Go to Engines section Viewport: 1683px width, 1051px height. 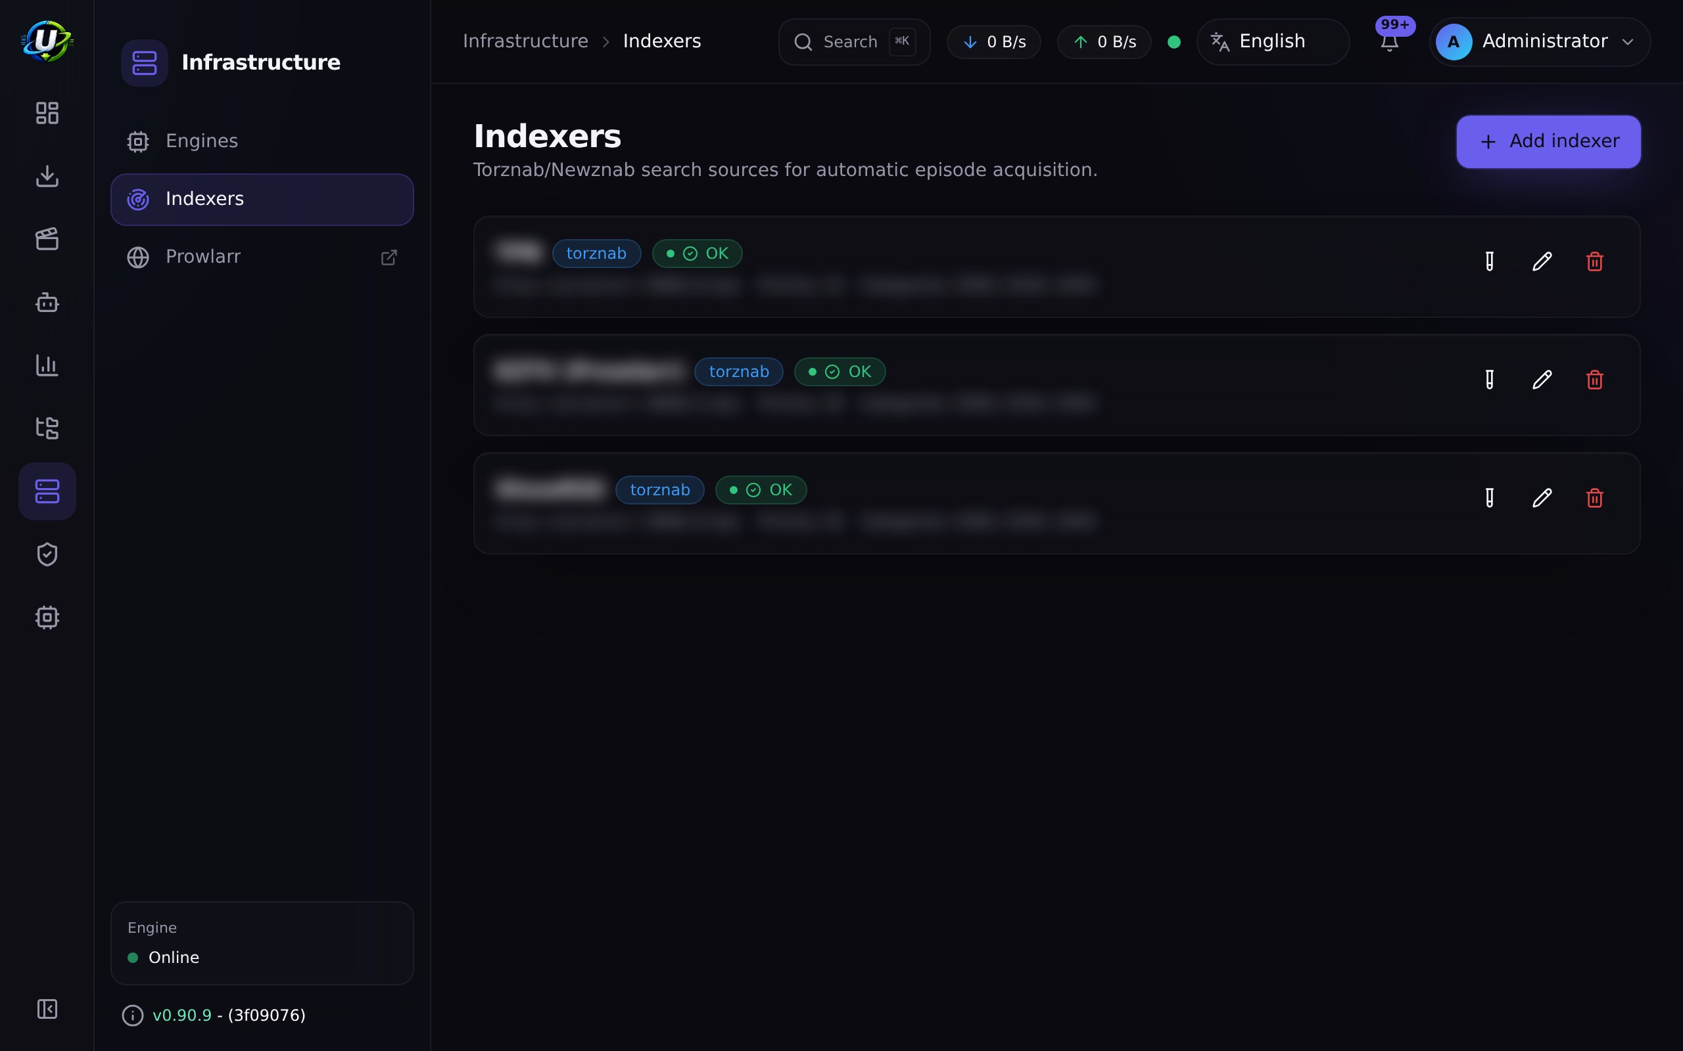point(262,141)
